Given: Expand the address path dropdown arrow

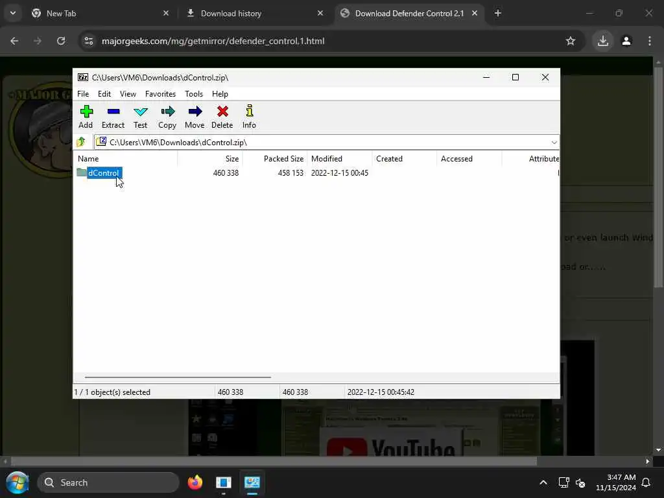Looking at the screenshot, I should click(554, 142).
